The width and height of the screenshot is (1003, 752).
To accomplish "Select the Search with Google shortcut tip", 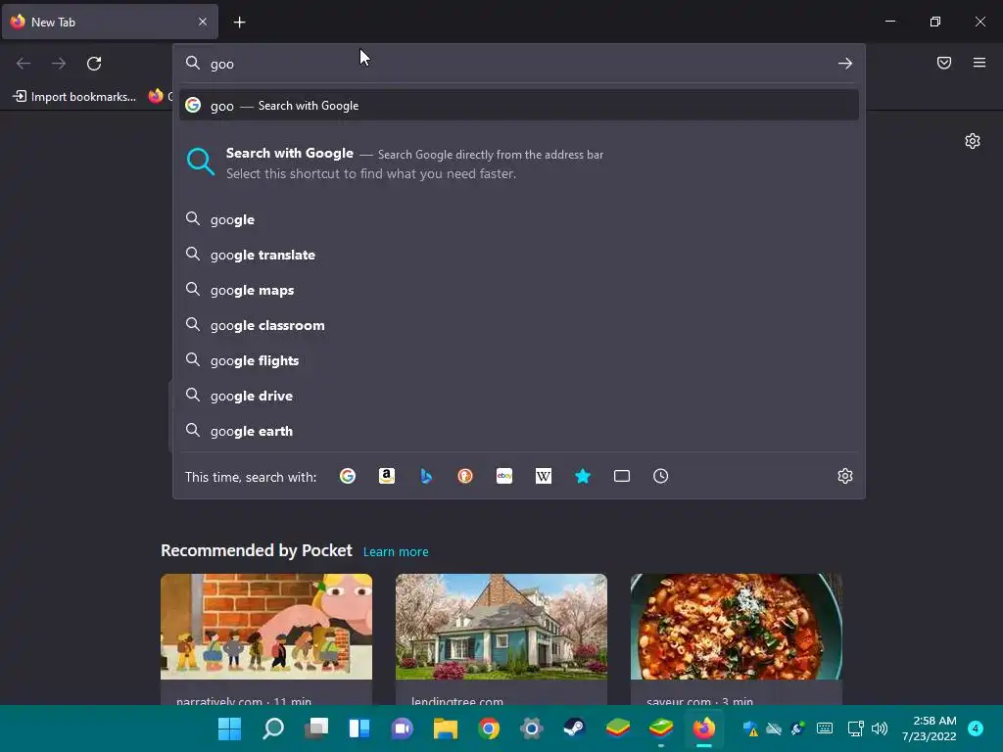I will (x=519, y=164).
